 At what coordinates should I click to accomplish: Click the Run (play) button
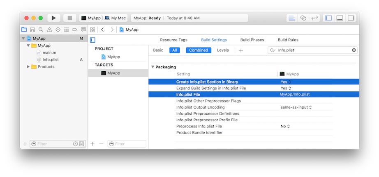[x=53, y=18]
